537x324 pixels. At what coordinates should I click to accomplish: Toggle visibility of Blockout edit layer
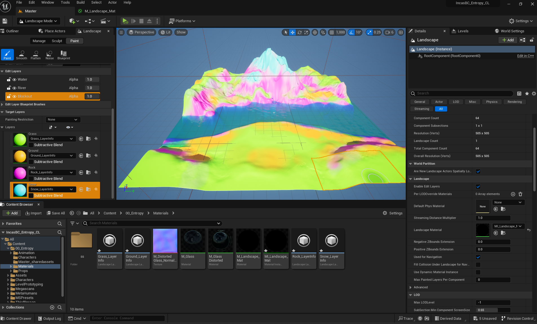coord(14,97)
